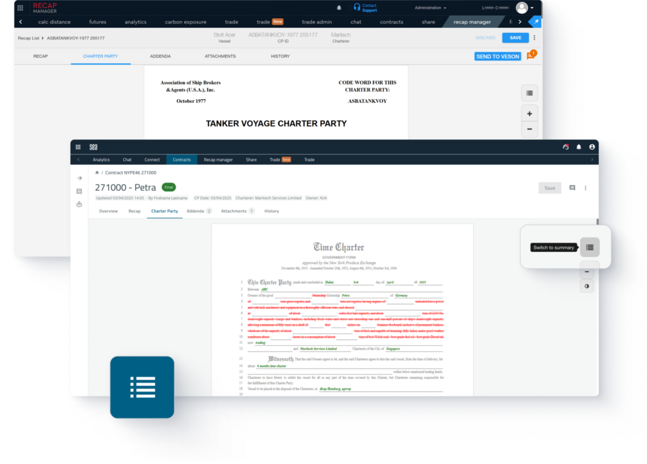Switch to the ATTACHMENTS sub-tab

pyautogui.click(x=221, y=56)
